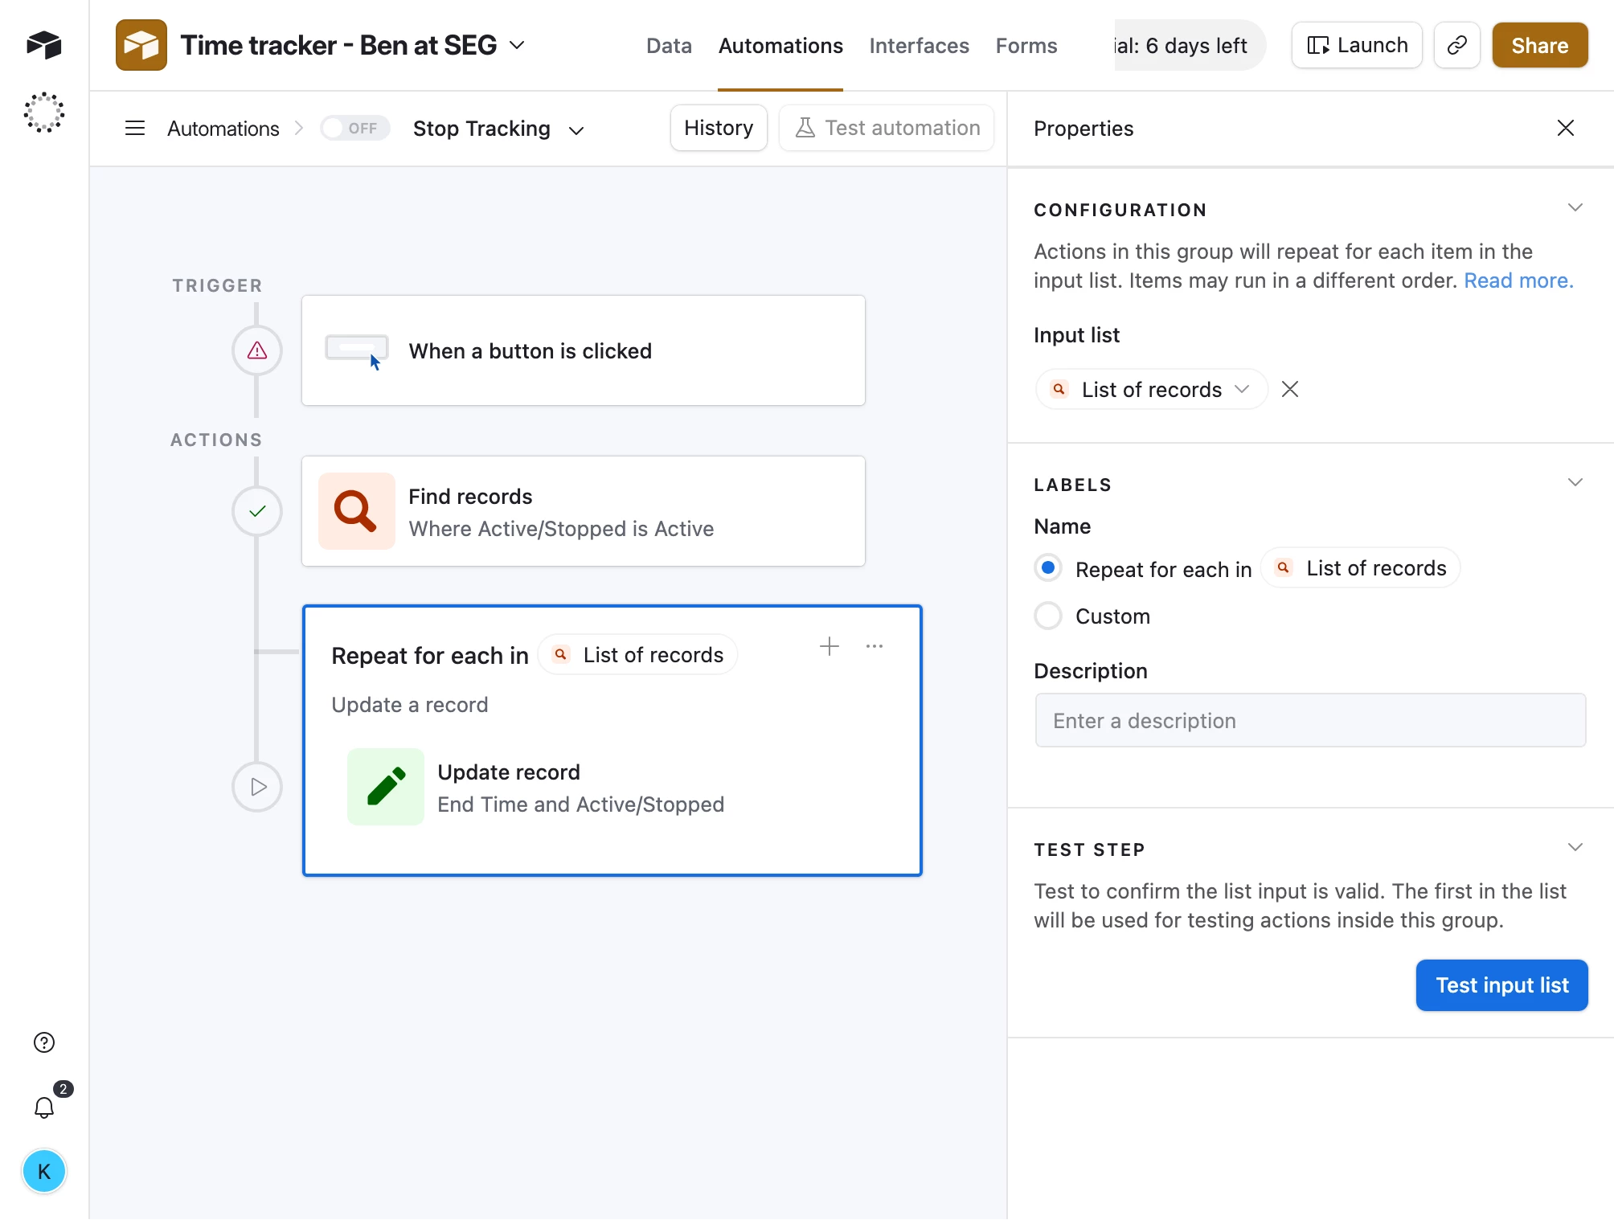Viewport: 1614px width, 1220px height.
Task: Open the three-dot menu on repeat group
Action: [x=875, y=646]
